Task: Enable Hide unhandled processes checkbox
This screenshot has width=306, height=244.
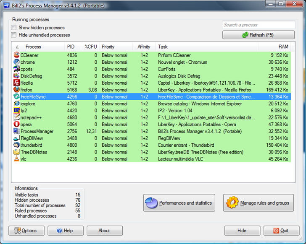Action: tap(13, 35)
